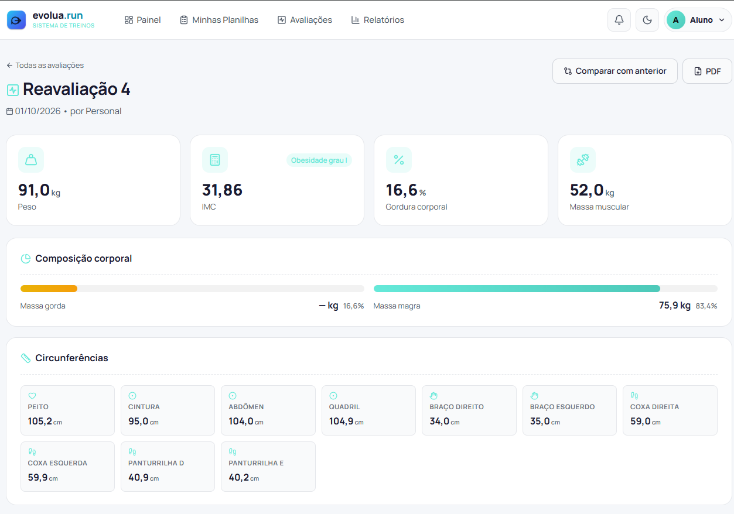Click the Panturrilha E footprints icon
Viewport: 734px width, 514px height.
[233, 452]
